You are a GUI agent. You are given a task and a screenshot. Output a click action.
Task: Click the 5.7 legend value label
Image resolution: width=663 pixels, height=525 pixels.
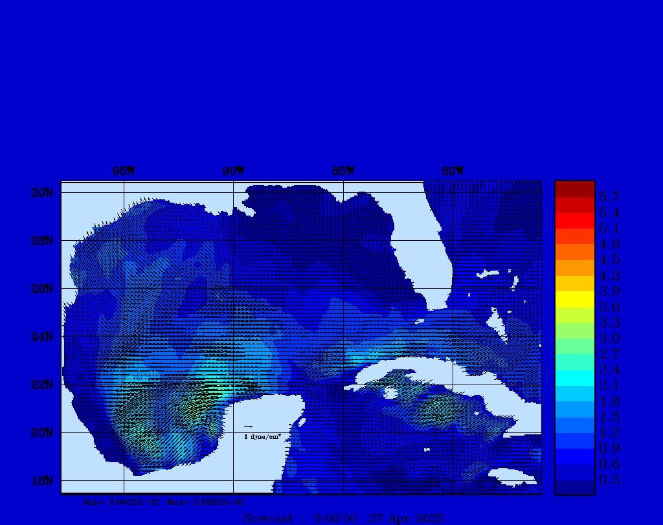pos(609,196)
